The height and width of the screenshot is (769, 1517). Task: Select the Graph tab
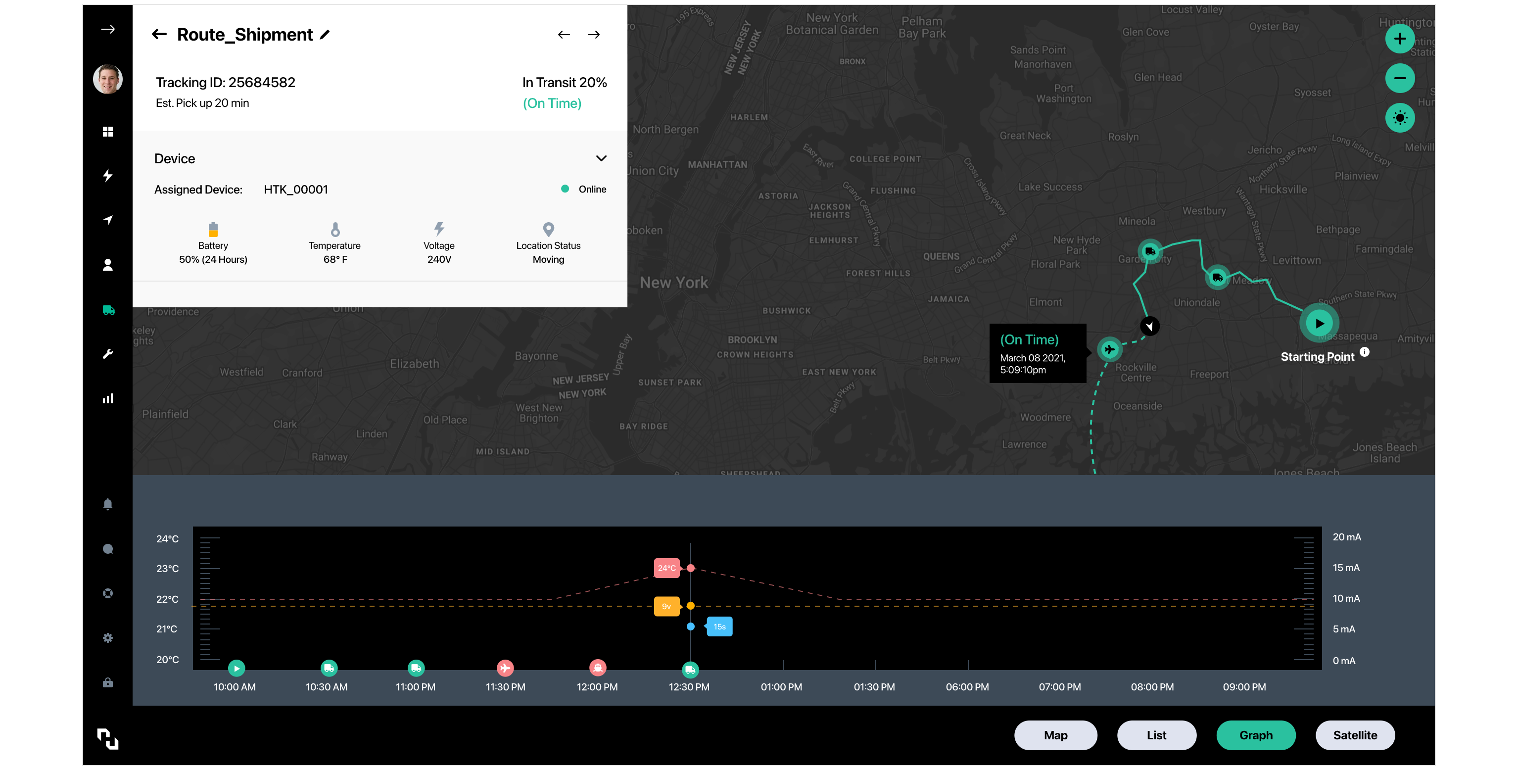tap(1256, 735)
